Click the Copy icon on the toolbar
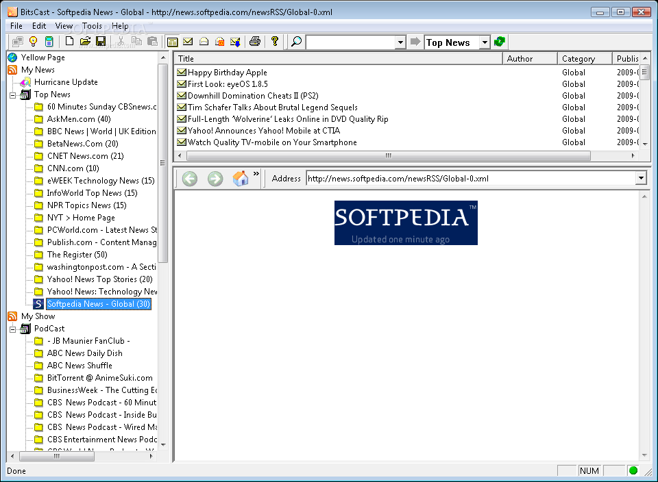 point(137,41)
